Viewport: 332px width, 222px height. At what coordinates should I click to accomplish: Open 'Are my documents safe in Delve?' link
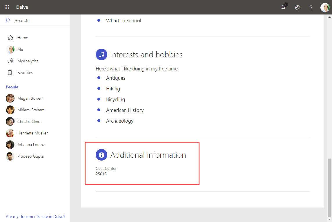click(35, 216)
